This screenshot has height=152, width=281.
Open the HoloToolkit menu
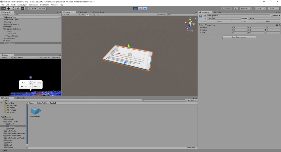(45, 5)
